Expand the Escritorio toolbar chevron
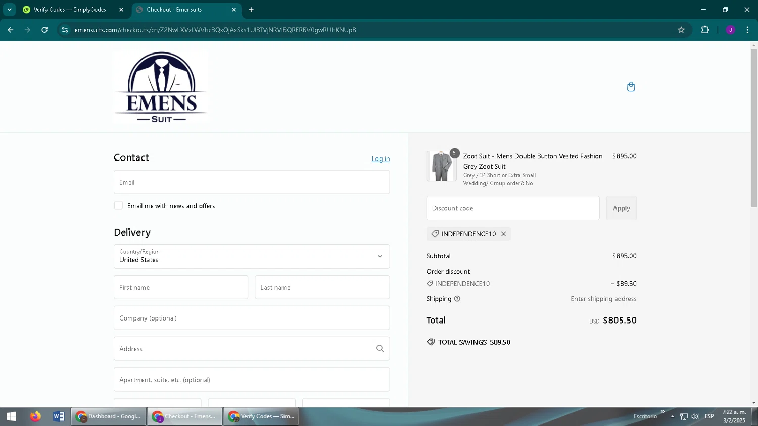 click(x=662, y=412)
